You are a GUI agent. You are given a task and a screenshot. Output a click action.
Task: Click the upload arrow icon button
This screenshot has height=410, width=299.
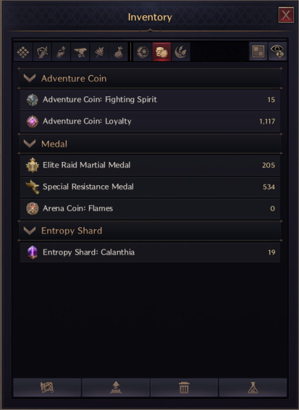pos(115,387)
